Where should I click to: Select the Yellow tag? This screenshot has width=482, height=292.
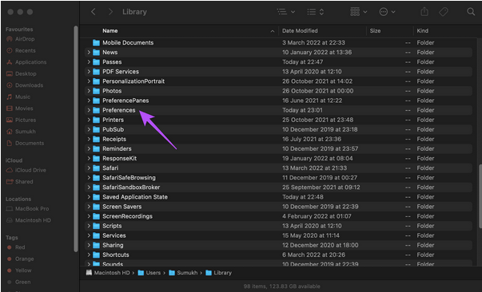click(x=19, y=270)
